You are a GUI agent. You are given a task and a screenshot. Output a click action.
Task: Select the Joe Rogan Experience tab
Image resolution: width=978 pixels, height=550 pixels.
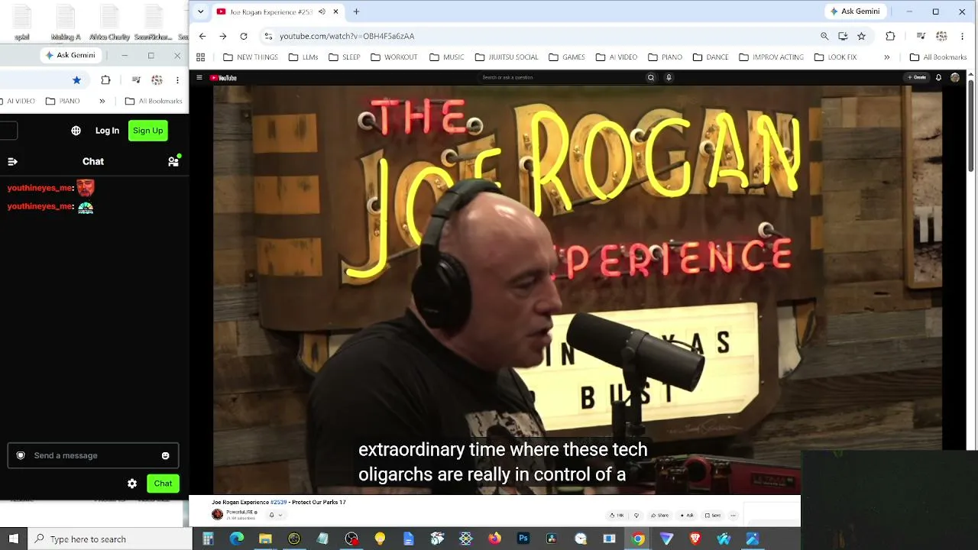279,11
